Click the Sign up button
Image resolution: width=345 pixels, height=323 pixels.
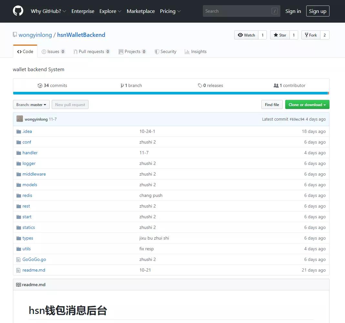pos(318,11)
